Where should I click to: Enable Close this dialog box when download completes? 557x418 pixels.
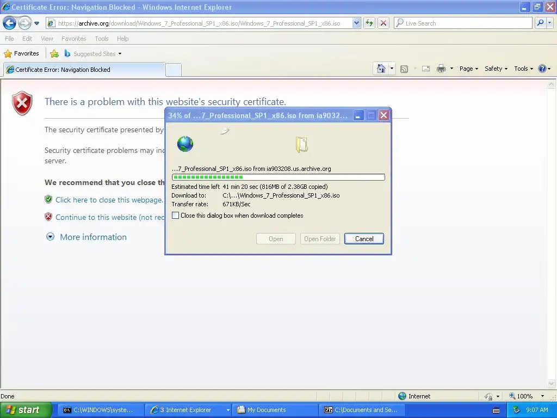[x=175, y=216]
